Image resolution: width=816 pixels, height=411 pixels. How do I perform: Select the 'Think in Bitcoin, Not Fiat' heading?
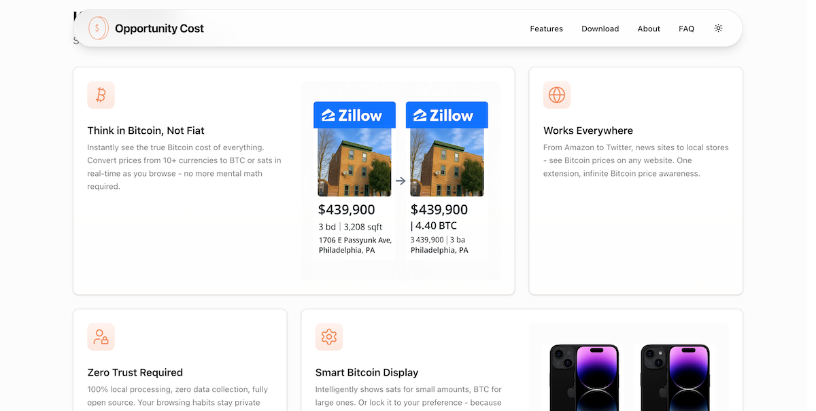coord(146,130)
